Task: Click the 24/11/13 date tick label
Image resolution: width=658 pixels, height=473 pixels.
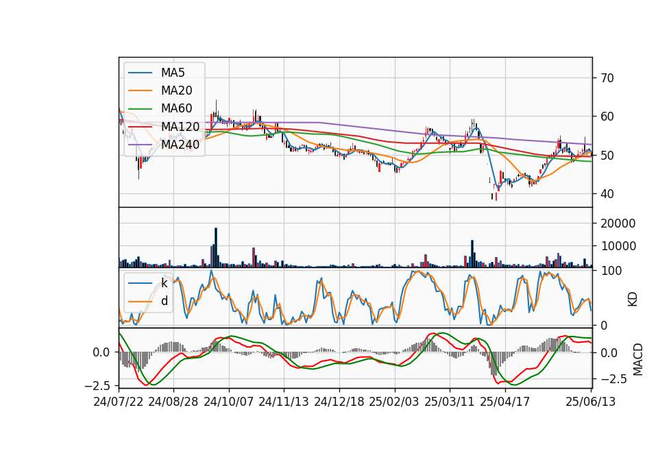Action: 284,402
